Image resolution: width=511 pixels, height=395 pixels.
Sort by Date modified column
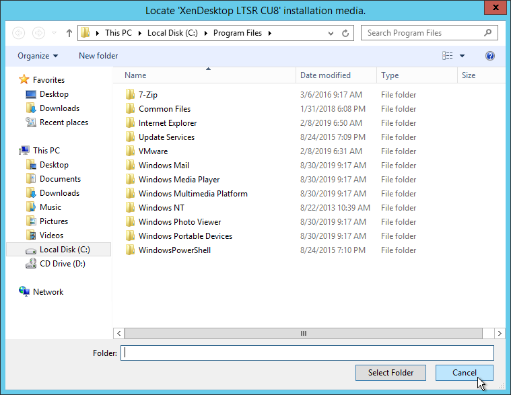pos(337,75)
